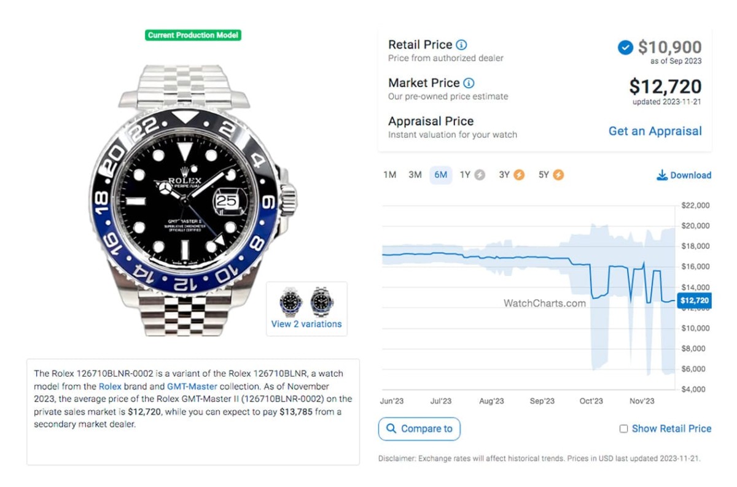Open the Rolex brand link
Image resolution: width=737 pixels, height=487 pixels.
click(110, 386)
